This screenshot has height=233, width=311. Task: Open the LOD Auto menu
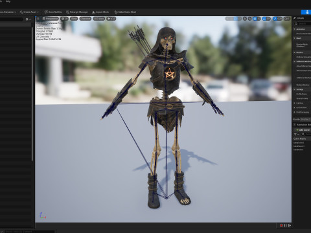point(99,19)
